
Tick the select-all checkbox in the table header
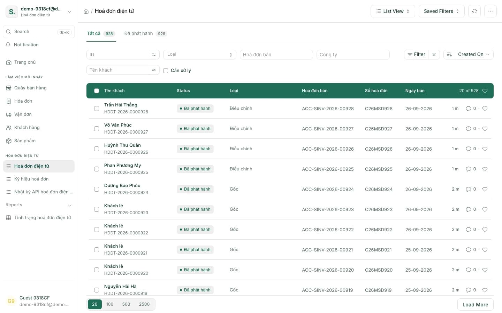97,91
